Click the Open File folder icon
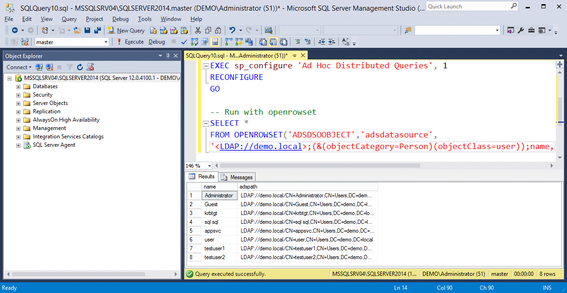The image size is (567, 293). [x=77, y=30]
